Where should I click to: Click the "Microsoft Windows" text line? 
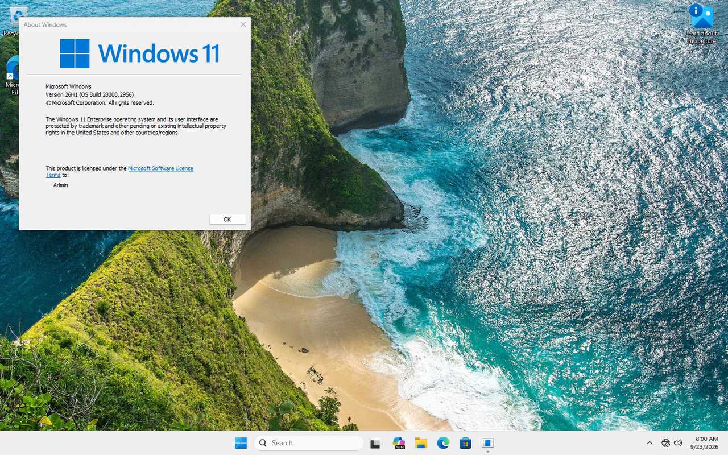(68, 86)
